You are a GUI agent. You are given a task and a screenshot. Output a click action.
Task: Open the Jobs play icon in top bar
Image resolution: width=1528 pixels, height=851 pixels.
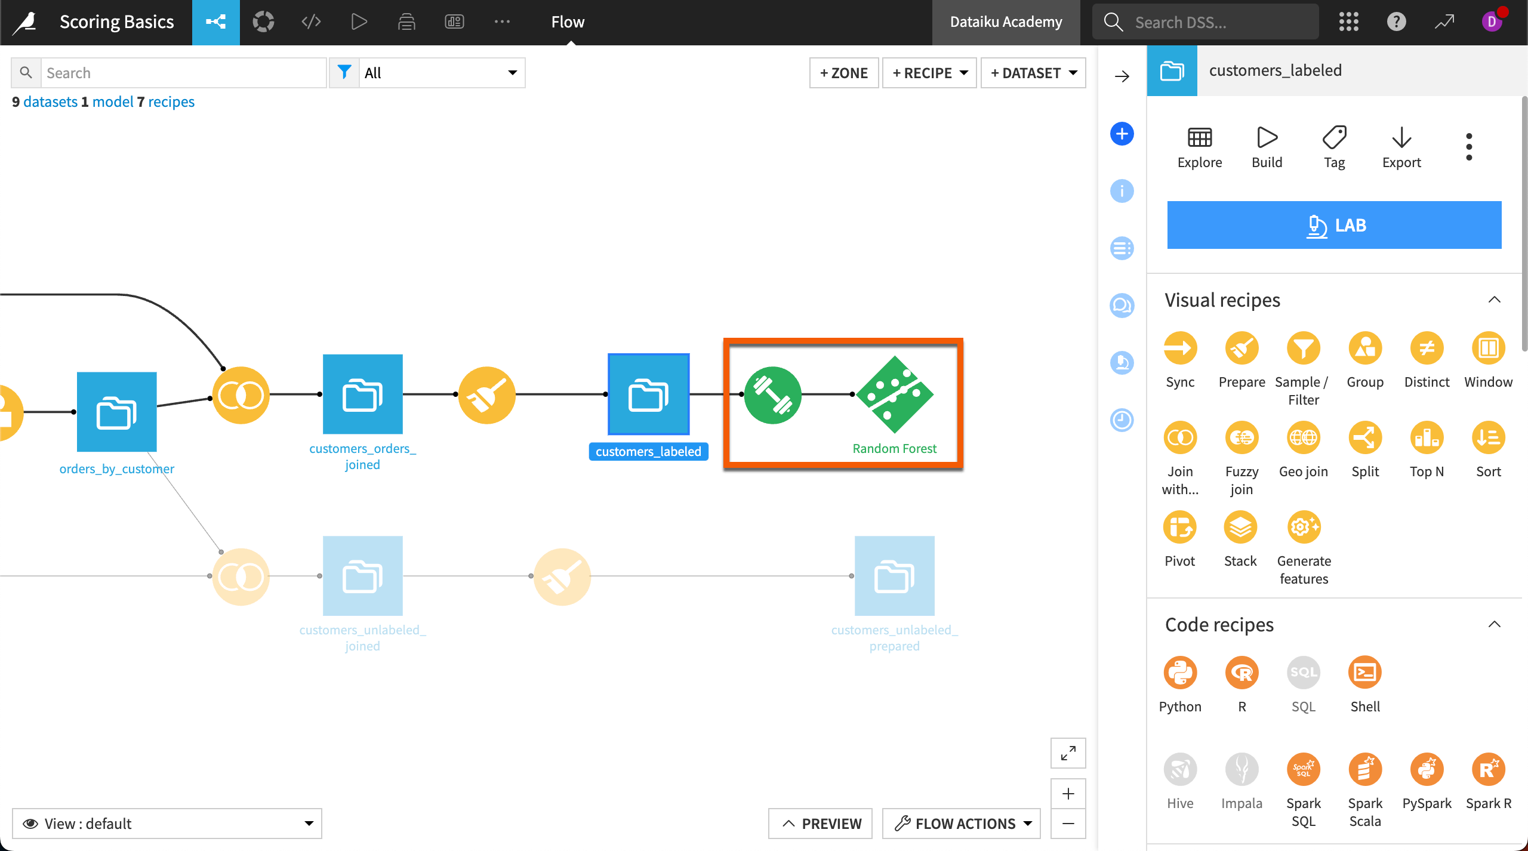click(x=359, y=21)
